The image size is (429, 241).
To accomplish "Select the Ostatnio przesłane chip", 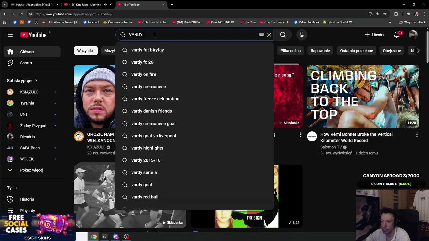I will pos(356,51).
